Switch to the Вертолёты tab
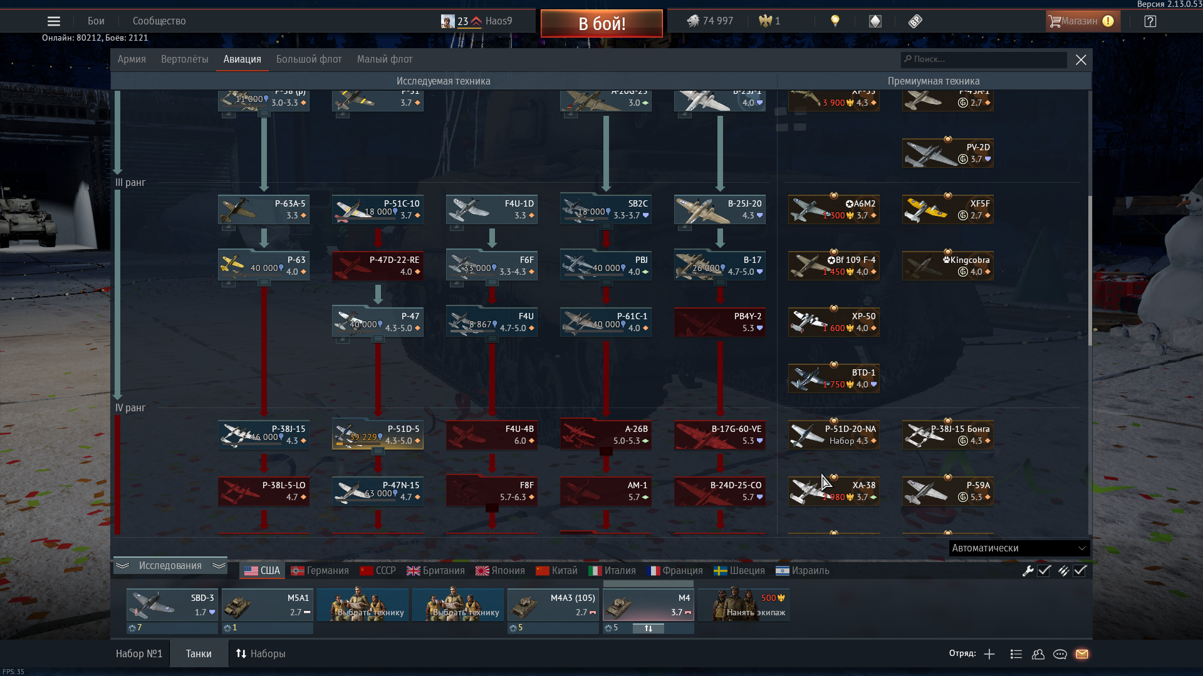This screenshot has width=1203, height=676. 185,59
